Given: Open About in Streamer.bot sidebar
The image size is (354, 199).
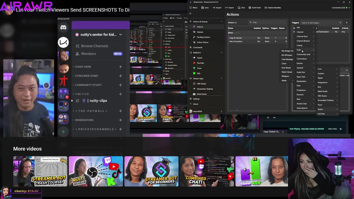Looking at the screenshot, I should pyautogui.click(x=196, y=104).
